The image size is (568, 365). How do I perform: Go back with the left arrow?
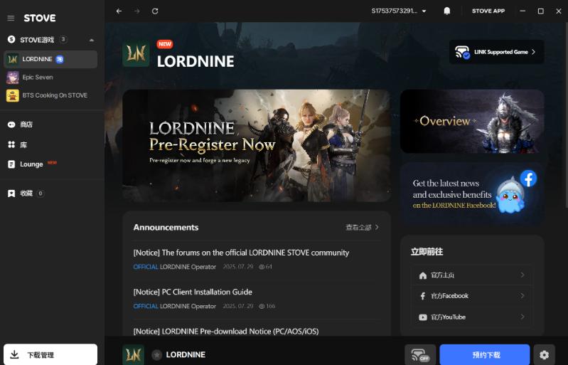click(119, 11)
